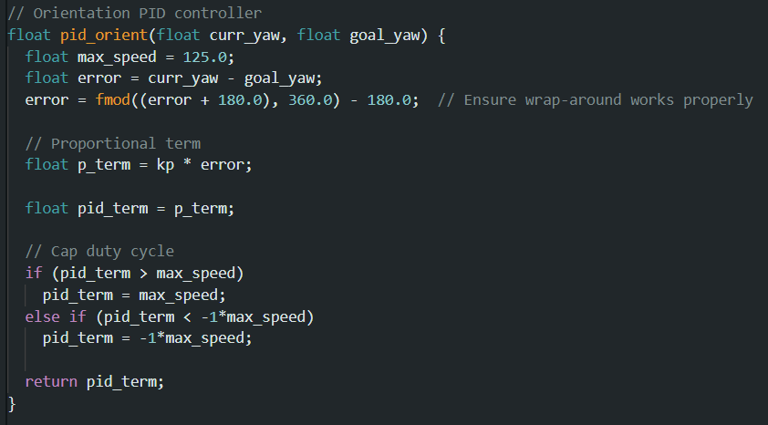The height and width of the screenshot is (425, 768).
Task: Click the kp variable in p_term line
Action: [165, 165]
